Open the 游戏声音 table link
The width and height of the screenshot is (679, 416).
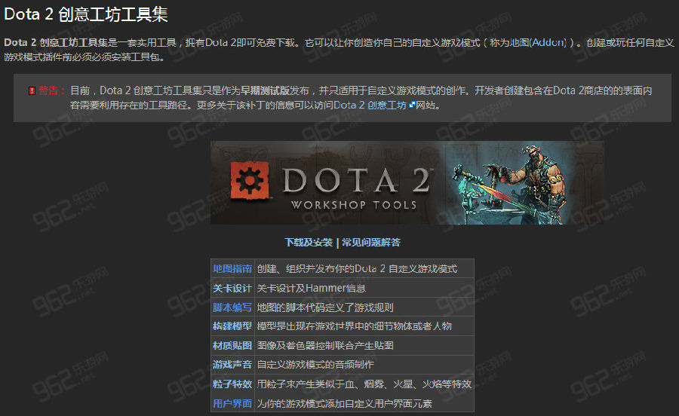[x=232, y=365]
